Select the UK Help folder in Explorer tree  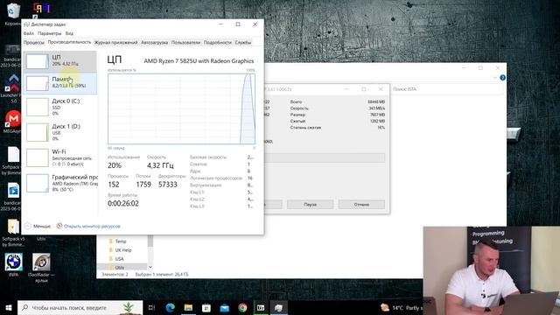pos(123,250)
